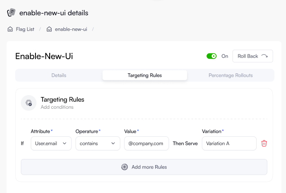286x193 pixels.
Task: Click the Variation A input field
Action: (229, 143)
